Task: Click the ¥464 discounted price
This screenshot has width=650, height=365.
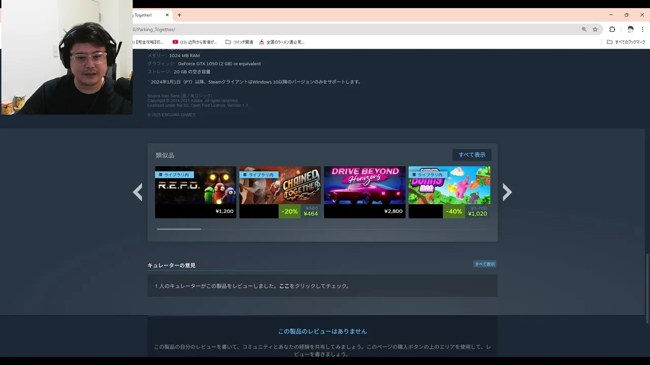Action: [311, 214]
